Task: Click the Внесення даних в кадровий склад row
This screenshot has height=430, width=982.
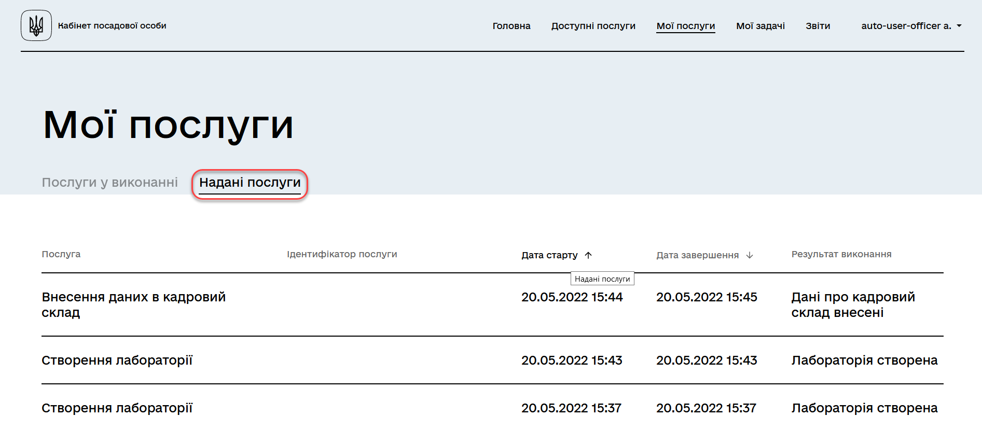Action: click(492, 304)
